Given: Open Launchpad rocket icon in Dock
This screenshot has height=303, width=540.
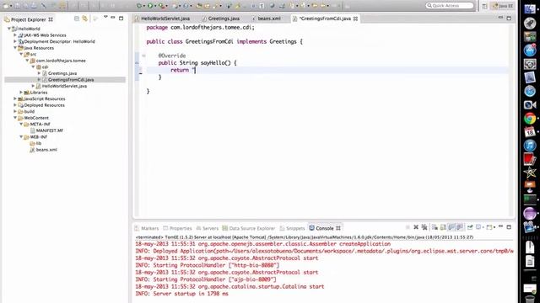Looking at the screenshot, I should [x=530, y=23].
